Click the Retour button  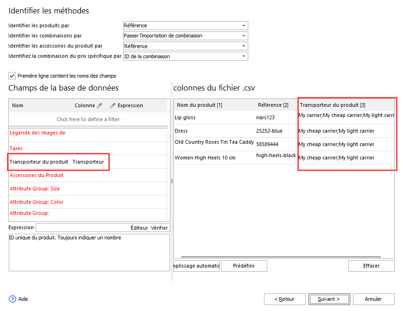(284, 299)
